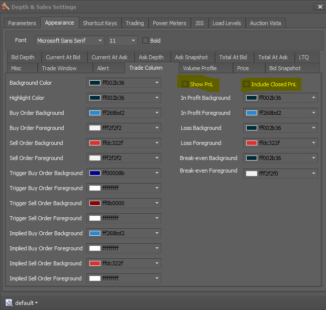Image resolution: width=326 pixels, height=310 pixels.
Task: Switch to the Load Levels tab
Action: 227,23
